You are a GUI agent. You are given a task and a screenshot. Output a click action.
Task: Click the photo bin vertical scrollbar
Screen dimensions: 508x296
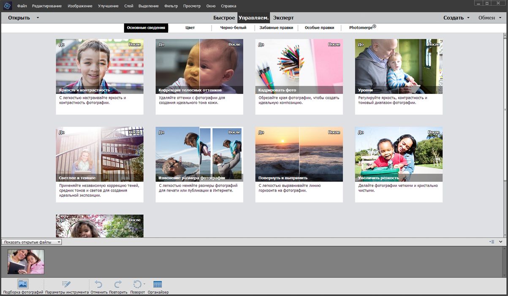click(x=505, y=261)
